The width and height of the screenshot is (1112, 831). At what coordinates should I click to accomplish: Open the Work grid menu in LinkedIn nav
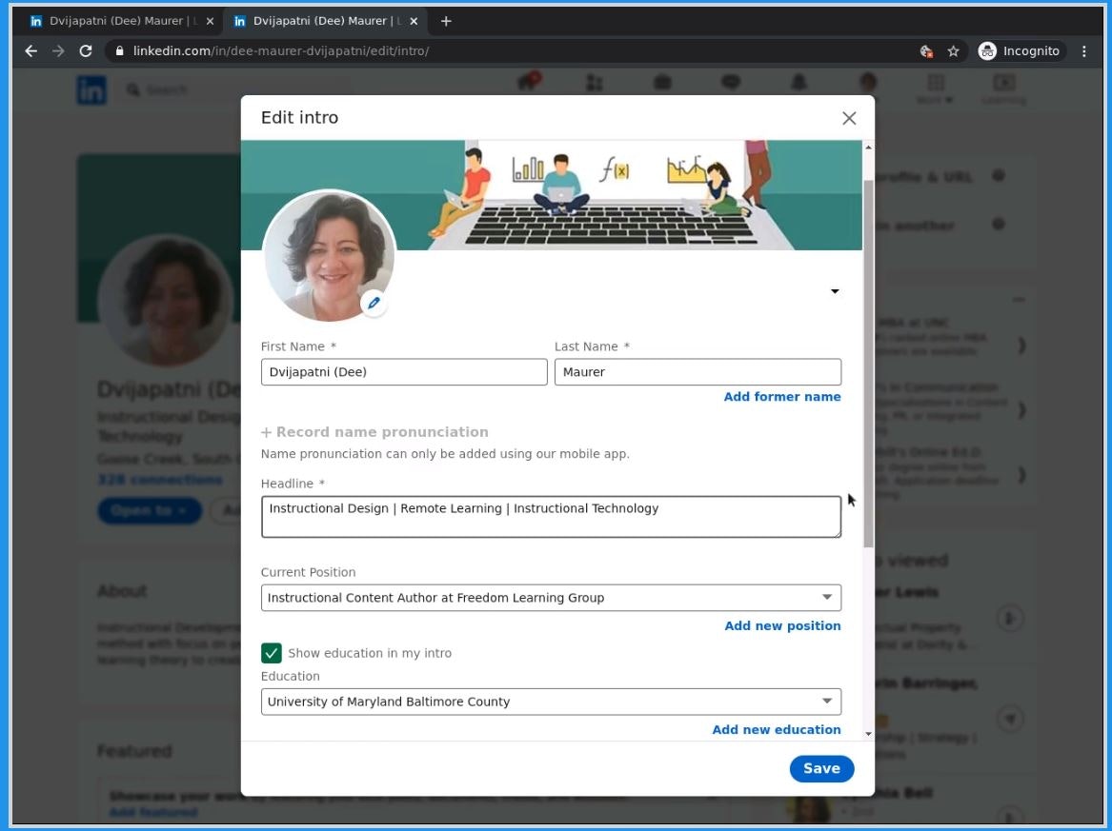click(936, 88)
